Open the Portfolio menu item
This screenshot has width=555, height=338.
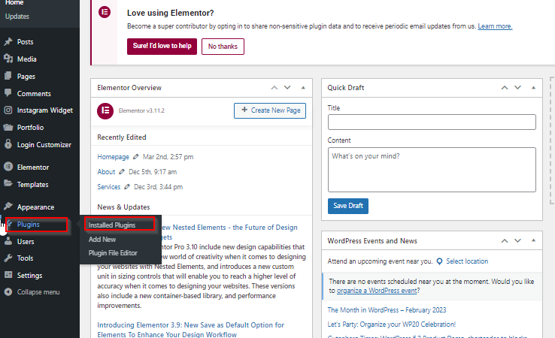(x=30, y=127)
